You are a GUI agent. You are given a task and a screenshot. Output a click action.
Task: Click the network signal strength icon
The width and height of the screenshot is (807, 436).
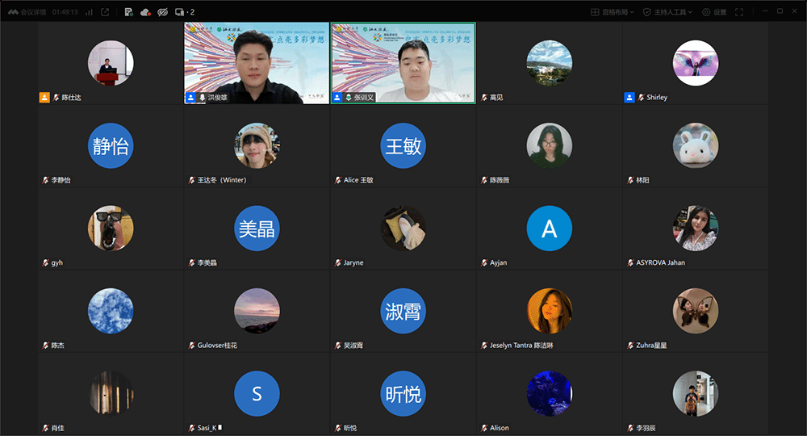[x=89, y=12]
